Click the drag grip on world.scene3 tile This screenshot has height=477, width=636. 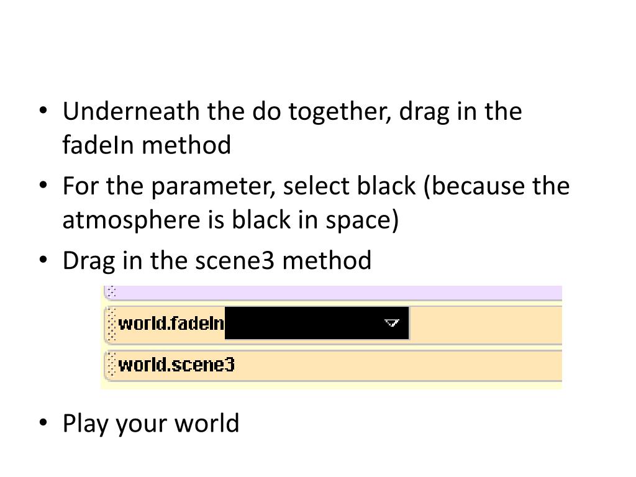pyautogui.click(x=112, y=365)
